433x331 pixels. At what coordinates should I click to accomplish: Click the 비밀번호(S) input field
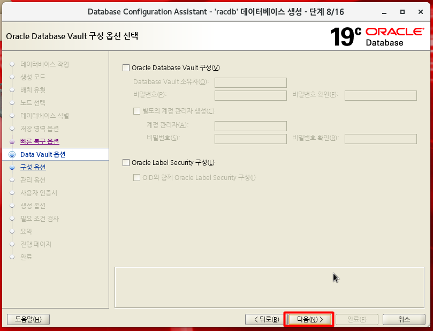click(250, 139)
